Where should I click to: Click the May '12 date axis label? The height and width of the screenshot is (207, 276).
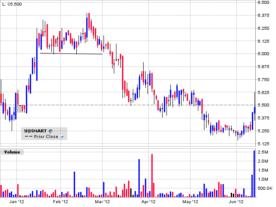click(190, 201)
